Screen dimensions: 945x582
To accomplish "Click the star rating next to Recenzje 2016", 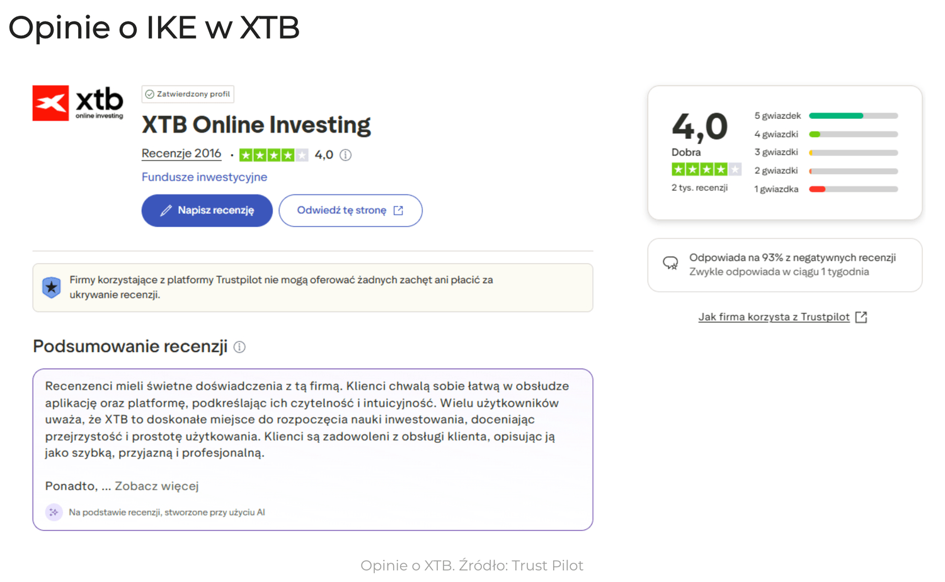I will (273, 155).
